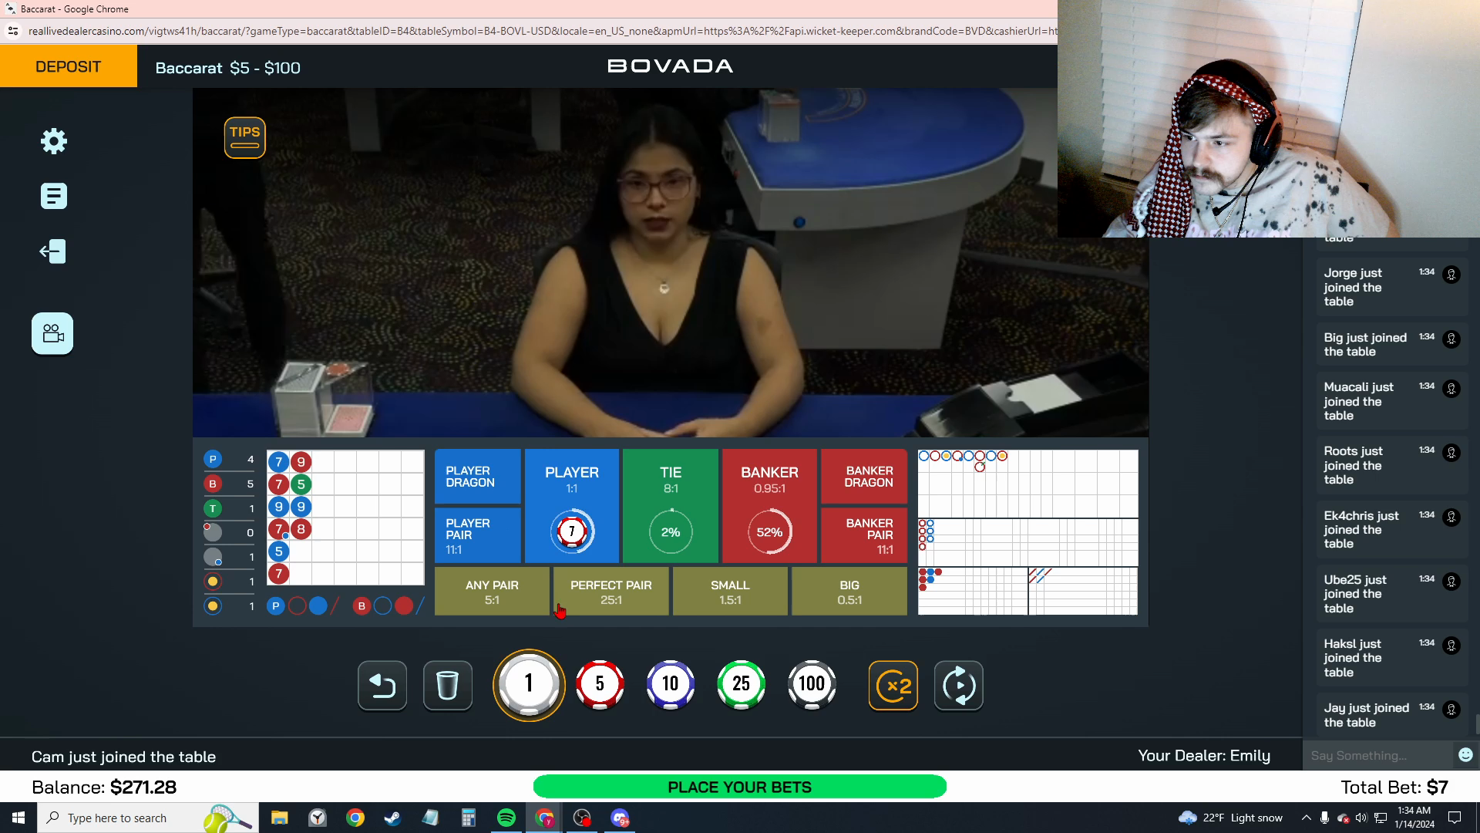The width and height of the screenshot is (1480, 833).
Task: Bet on ANY PAIR 5:1
Action: tap(493, 592)
